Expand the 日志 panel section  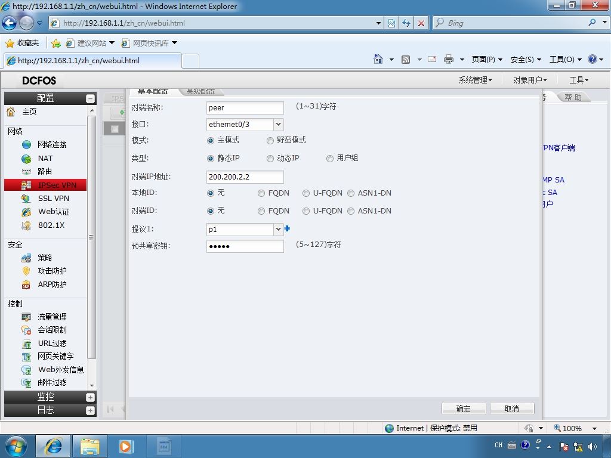(x=90, y=410)
